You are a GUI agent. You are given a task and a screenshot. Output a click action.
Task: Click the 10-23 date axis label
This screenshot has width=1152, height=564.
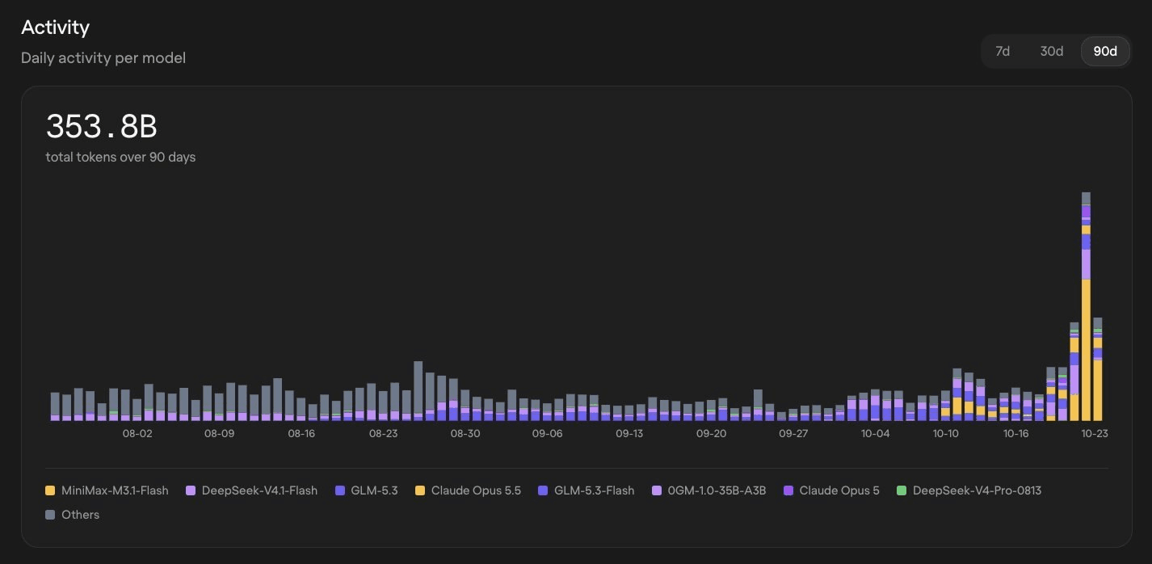tap(1095, 434)
